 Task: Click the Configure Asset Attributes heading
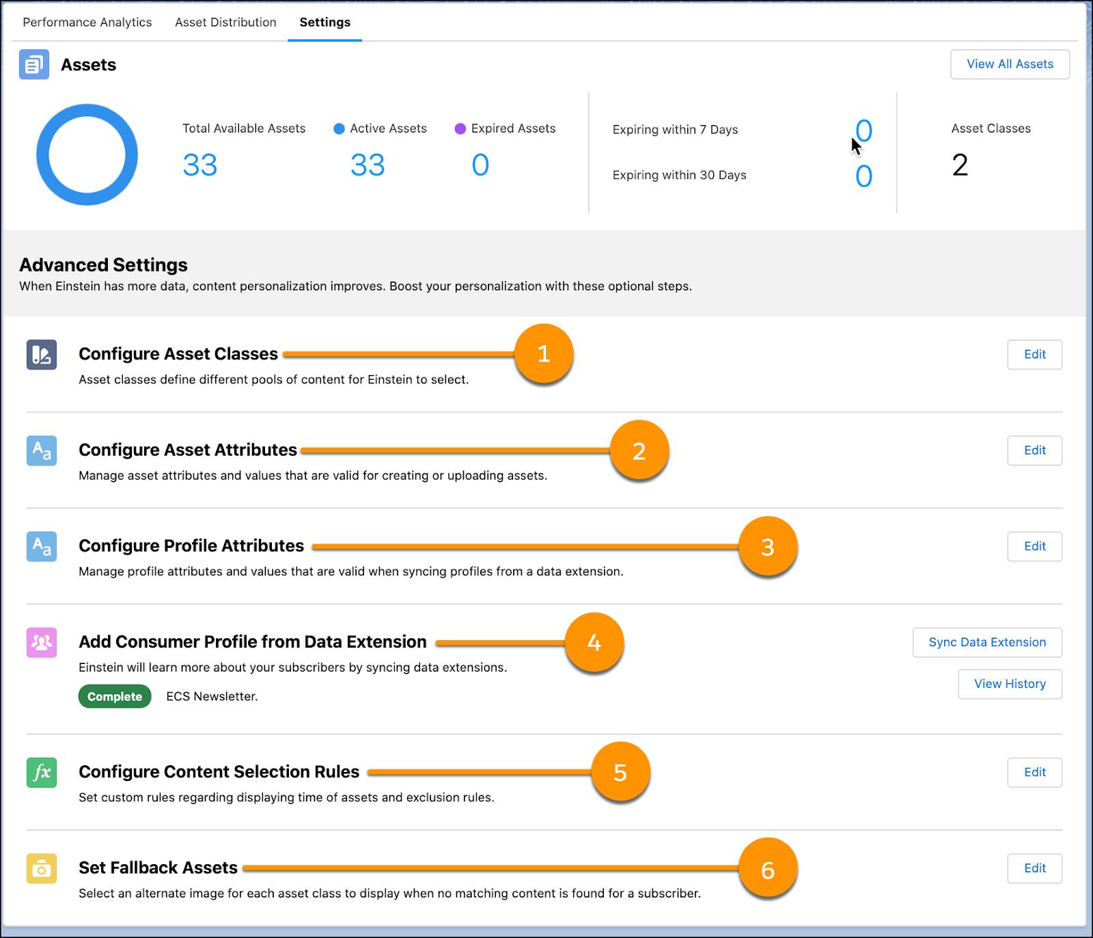pyautogui.click(x=188, y=450)
